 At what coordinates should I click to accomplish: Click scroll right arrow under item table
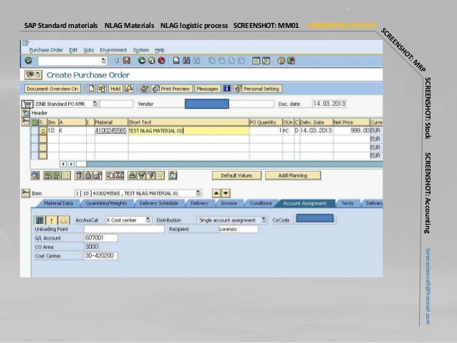tap(71, 164)
